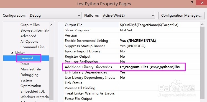Click the C:\Program Files (x86)\python\libs value

pos(150,67)
